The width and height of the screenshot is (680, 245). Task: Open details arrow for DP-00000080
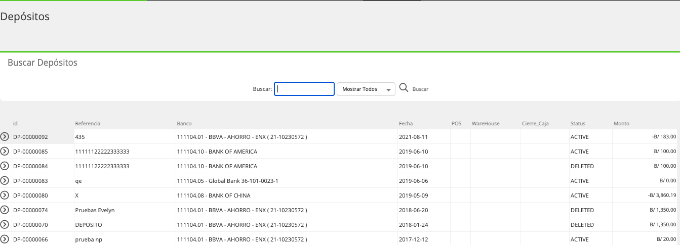click(5, 195)
